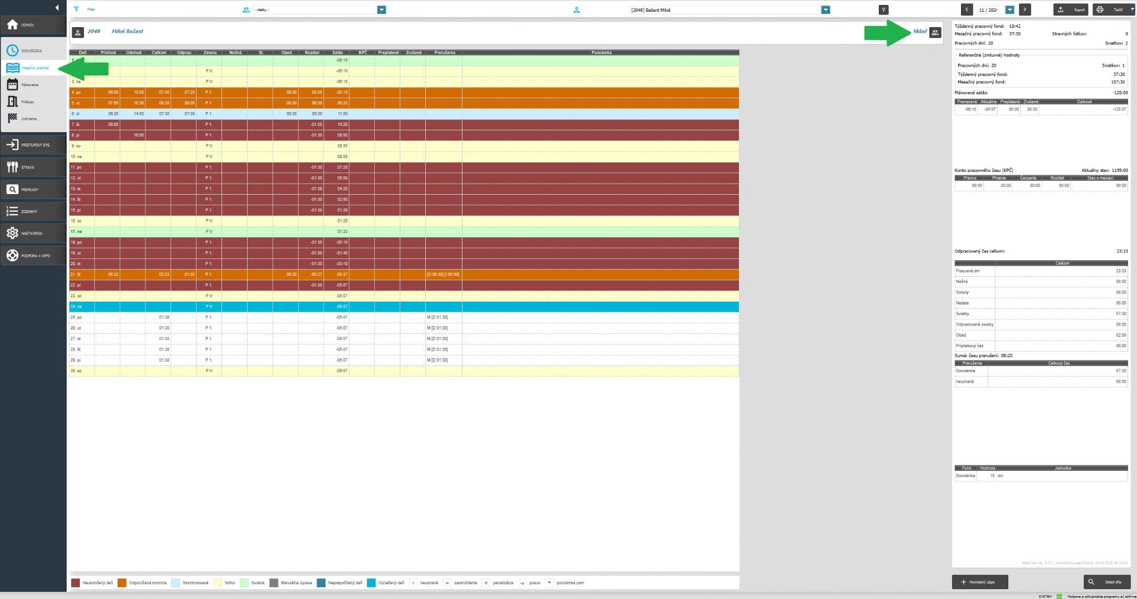This screenshot has height=599, width=1137.
Task: Open Prístupy door icon
Action: [12, 101]
